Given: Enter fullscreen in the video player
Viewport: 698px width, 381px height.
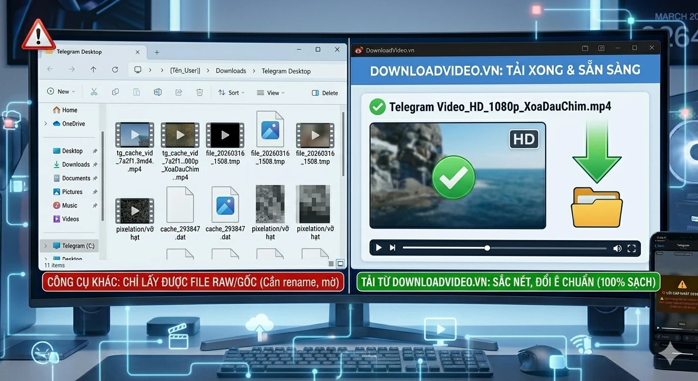Looking at the screenshot, I should click(x=632, y=249).
